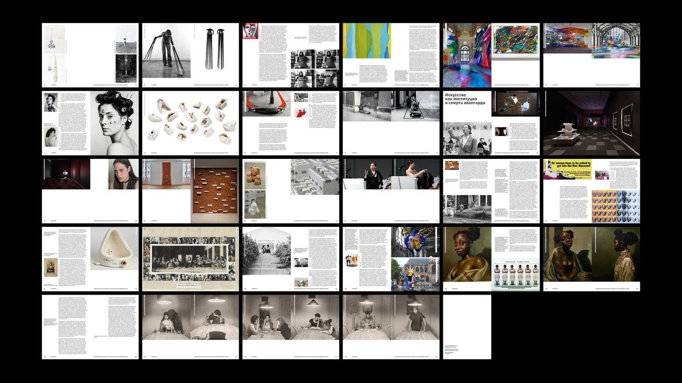Open the spread with the garden staircase photo

(x=291, y=259)
